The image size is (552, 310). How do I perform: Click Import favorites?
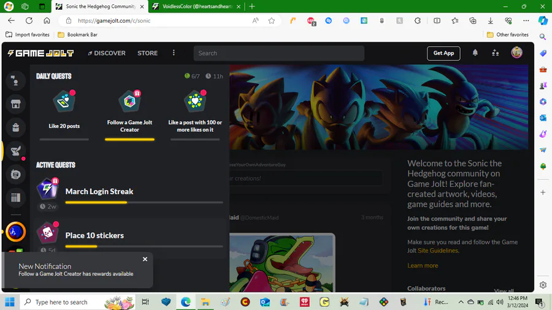[28, 34]
